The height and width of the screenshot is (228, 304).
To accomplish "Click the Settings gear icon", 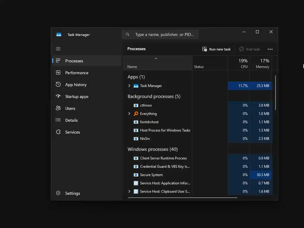I will point(58,193).
